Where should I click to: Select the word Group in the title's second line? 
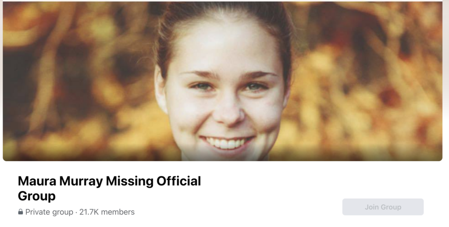click(37, 196)
